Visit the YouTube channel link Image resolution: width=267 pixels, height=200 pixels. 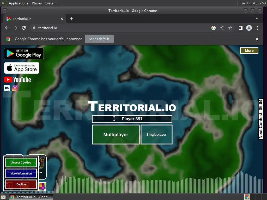[x=17, y=80]
